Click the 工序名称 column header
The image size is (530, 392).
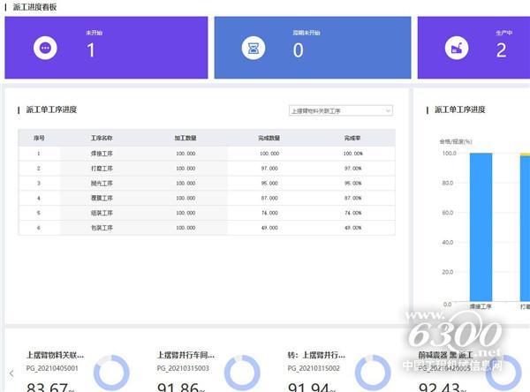click(102, 138)
